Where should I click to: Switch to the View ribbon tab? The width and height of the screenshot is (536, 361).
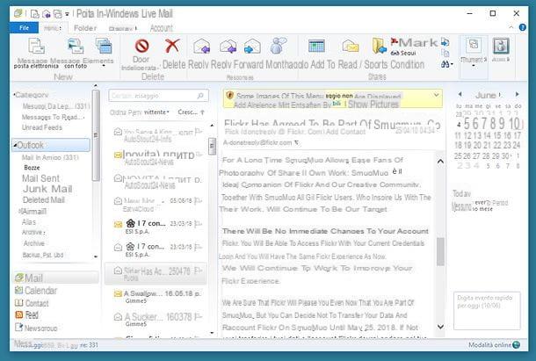(x=123, y=28)
